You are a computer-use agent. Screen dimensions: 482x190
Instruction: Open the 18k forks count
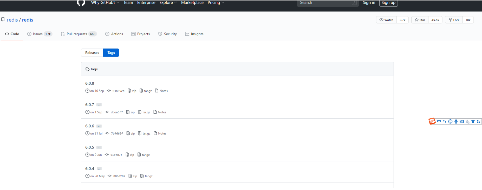pos(468,20)
